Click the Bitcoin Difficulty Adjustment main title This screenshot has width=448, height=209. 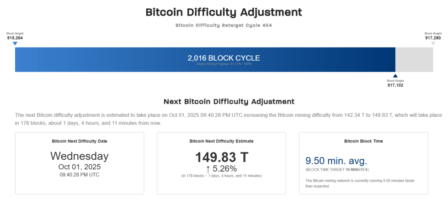tap(224, 12)
